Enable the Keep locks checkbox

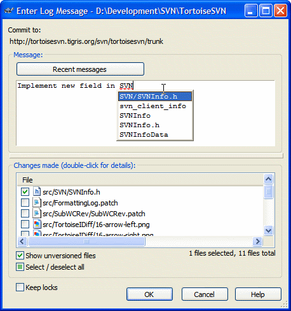pos(20,287)
